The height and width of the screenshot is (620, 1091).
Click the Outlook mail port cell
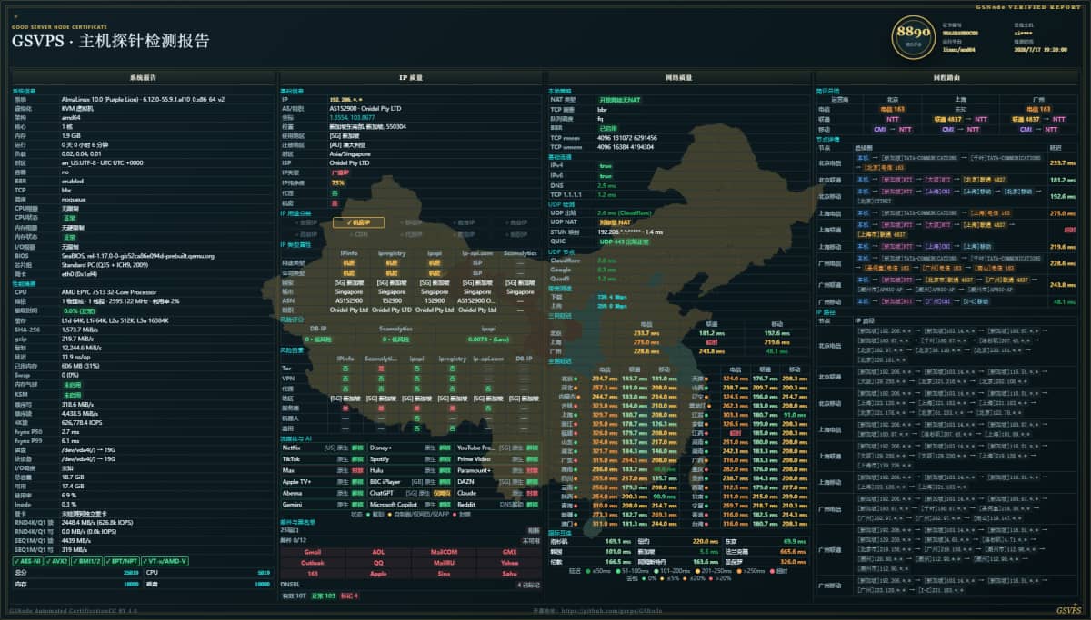pyautogui.click(x=313, y=563)
